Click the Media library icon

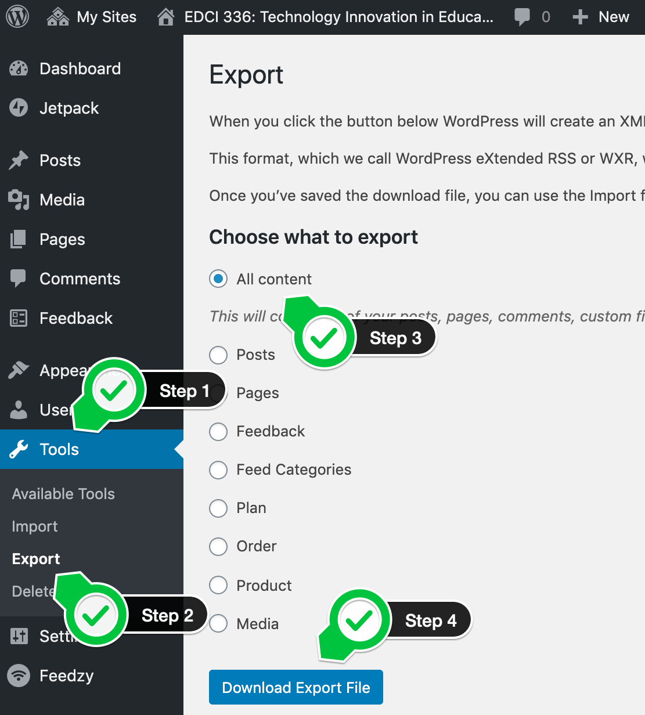coord(19,200)
